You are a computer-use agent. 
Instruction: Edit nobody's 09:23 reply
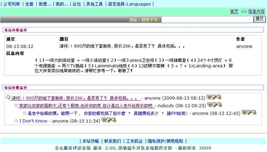click(215, 105)
